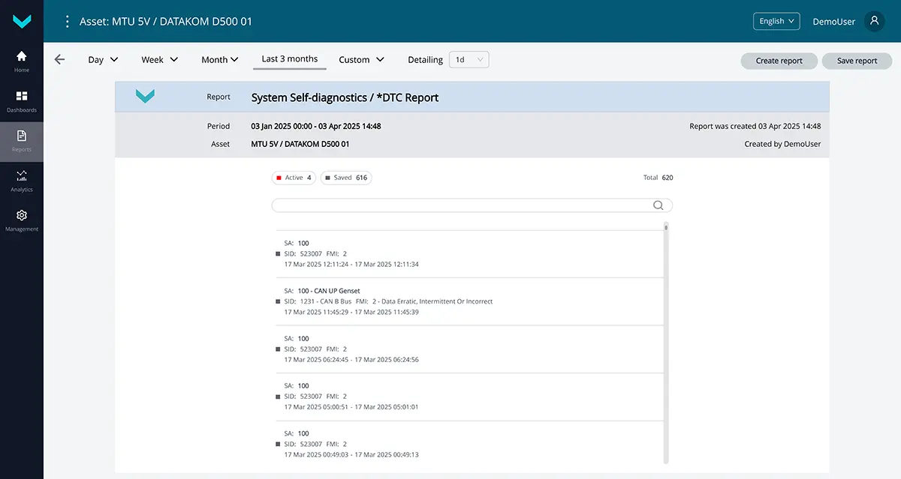
Task: Expand the Week period dropdown
Action: pyautogui.click(x=159, y=60)
